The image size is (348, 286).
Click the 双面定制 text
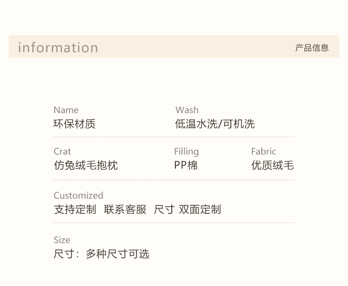click(200, 209)
